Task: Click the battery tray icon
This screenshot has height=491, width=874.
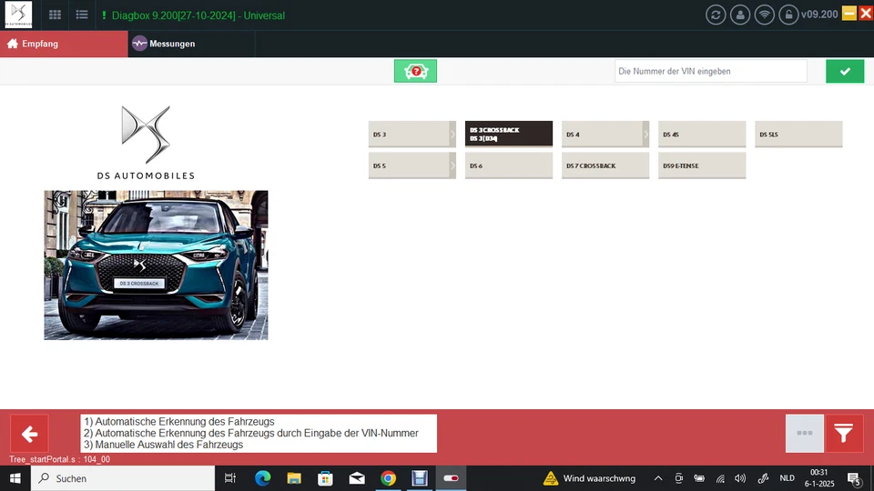Action: (699, 478)
